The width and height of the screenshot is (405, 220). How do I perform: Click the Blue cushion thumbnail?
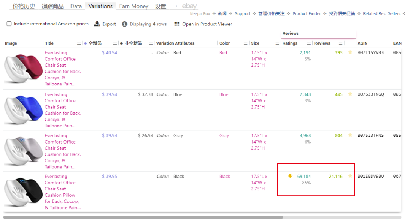[23, 110]
